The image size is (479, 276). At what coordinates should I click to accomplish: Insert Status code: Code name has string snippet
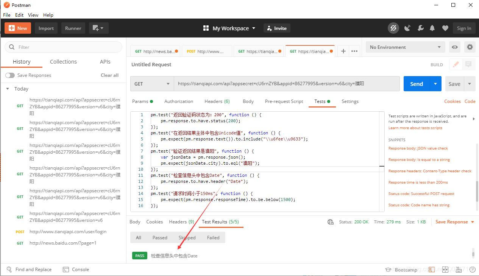[x=419, y=205]
